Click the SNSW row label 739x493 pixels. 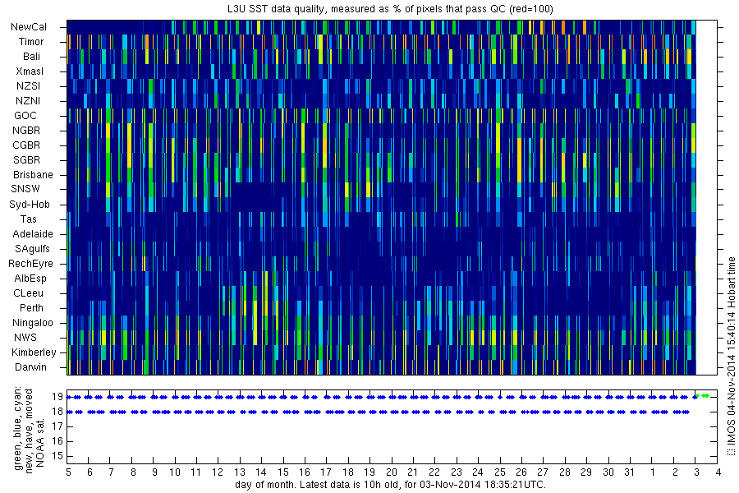click(x=25, y=189)
